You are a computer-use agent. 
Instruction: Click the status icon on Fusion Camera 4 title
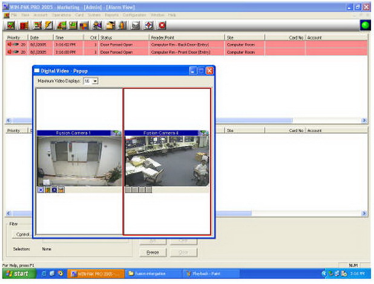click(x=204, y=133)
